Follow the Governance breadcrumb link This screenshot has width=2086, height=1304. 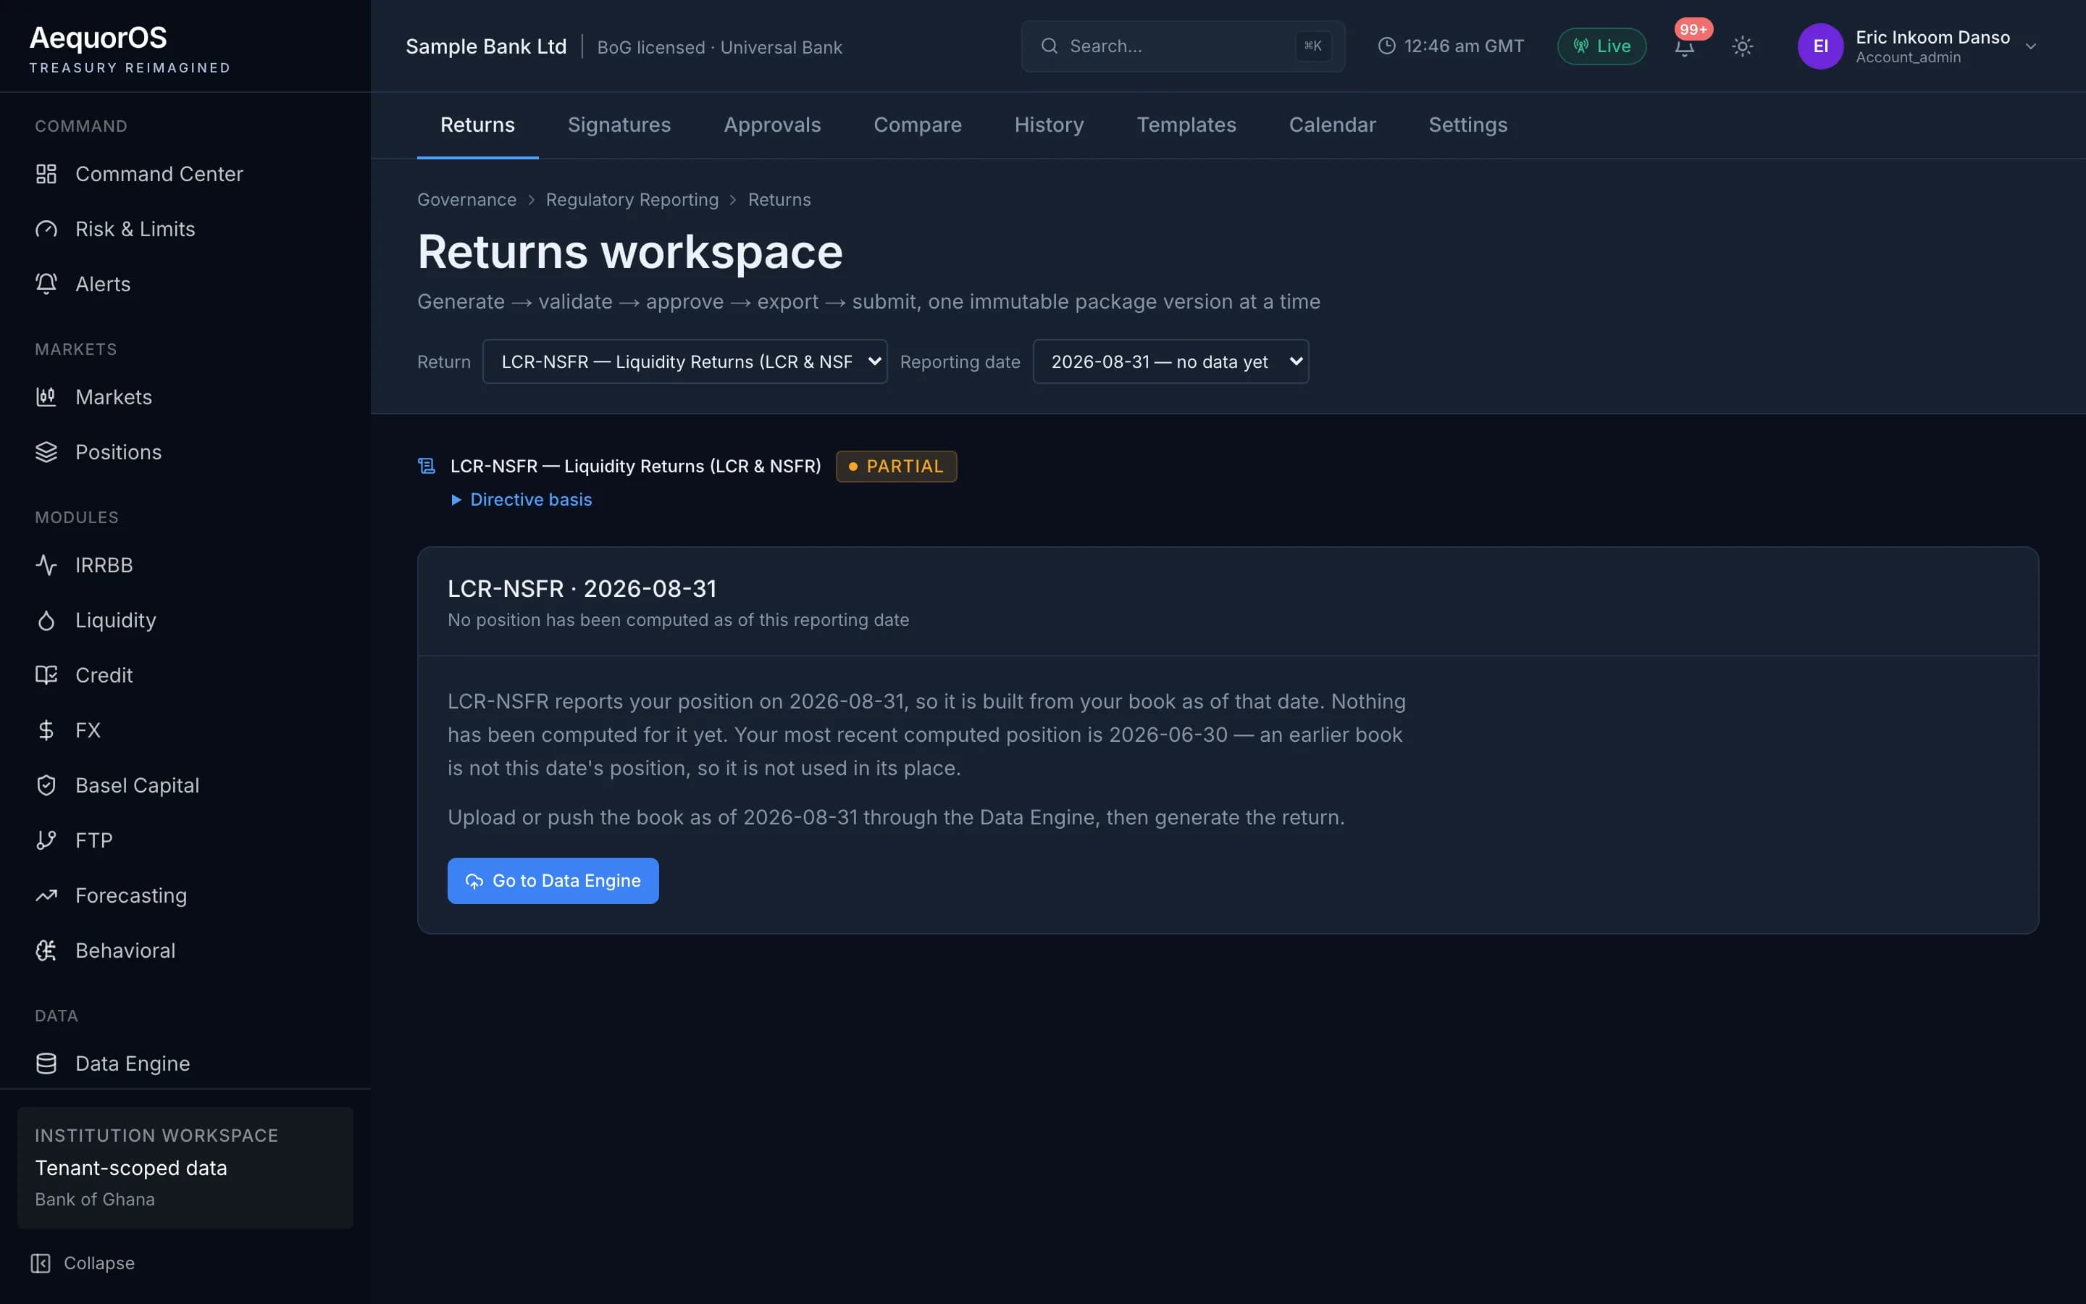click(466, 200)
